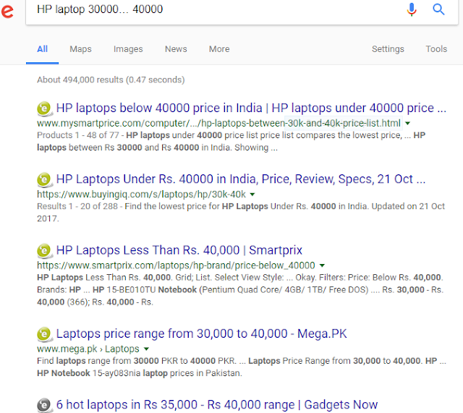The image size is (463, 413).
Task: Open dropdown arrow after mysmartprice URL
Action: click(408, 123)
